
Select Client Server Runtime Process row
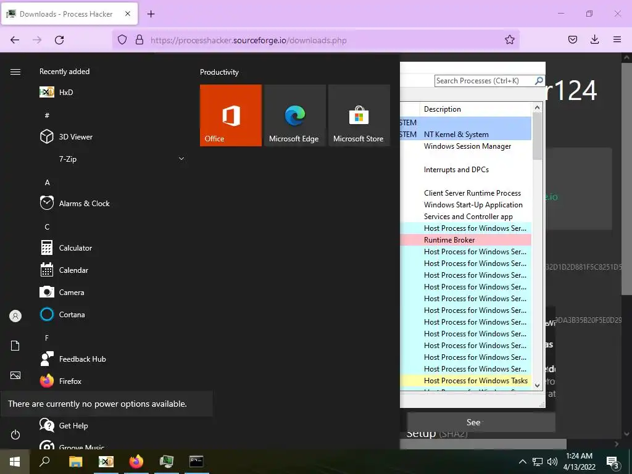[465, 193]
